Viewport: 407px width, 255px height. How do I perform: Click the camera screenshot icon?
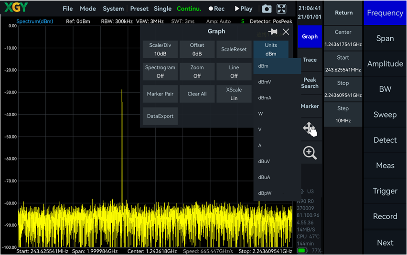point(267,9)
